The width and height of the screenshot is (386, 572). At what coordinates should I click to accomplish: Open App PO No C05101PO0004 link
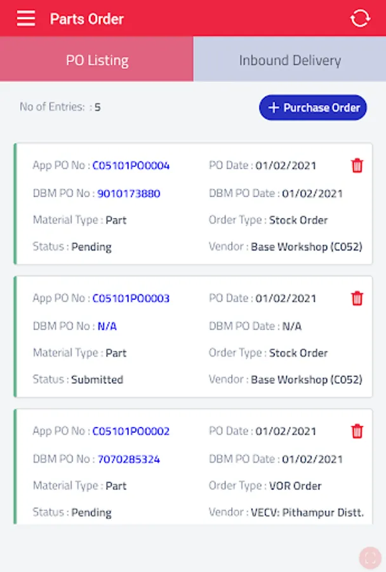(x=131, y=166)
